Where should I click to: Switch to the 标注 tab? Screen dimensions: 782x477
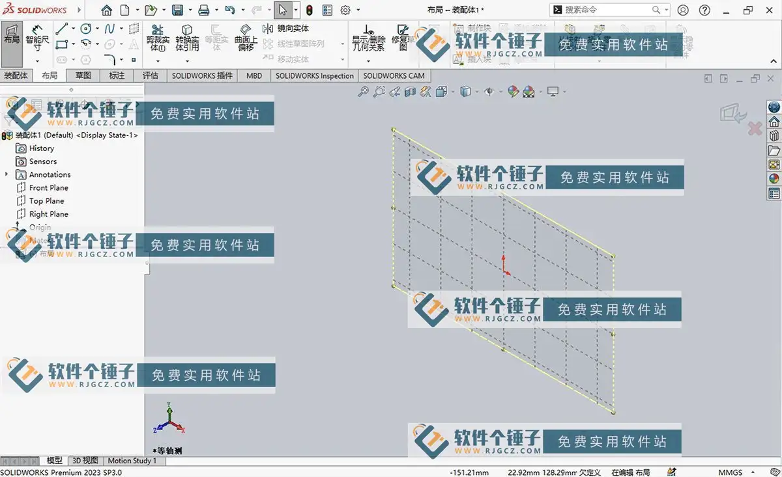[x=117, y=75]
